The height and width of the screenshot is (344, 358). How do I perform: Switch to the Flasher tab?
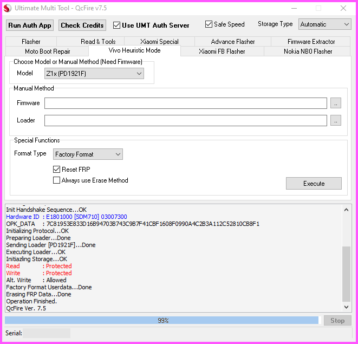31,42
